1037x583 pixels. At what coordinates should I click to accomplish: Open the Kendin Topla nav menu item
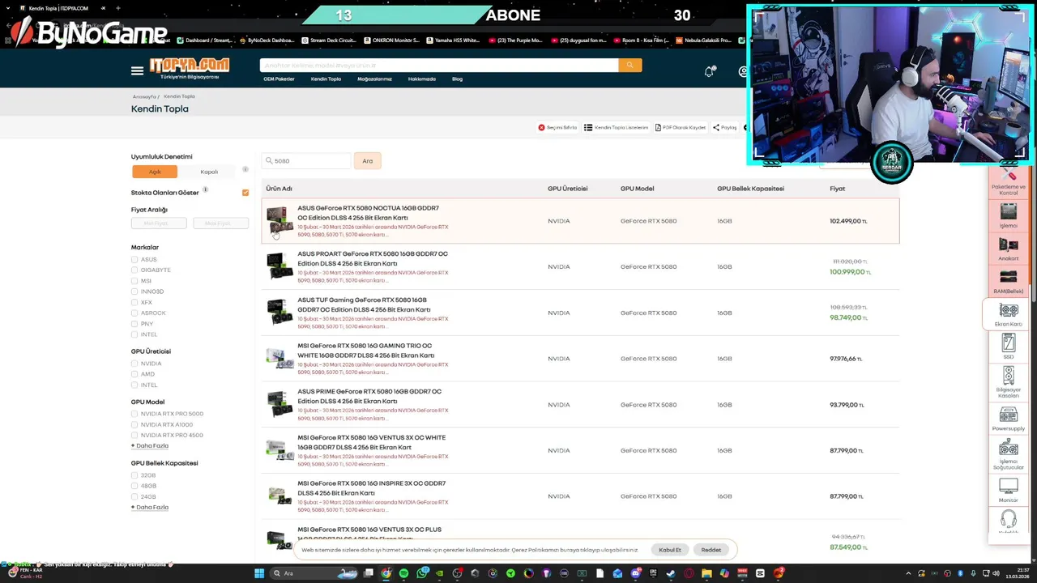point(326,79)
